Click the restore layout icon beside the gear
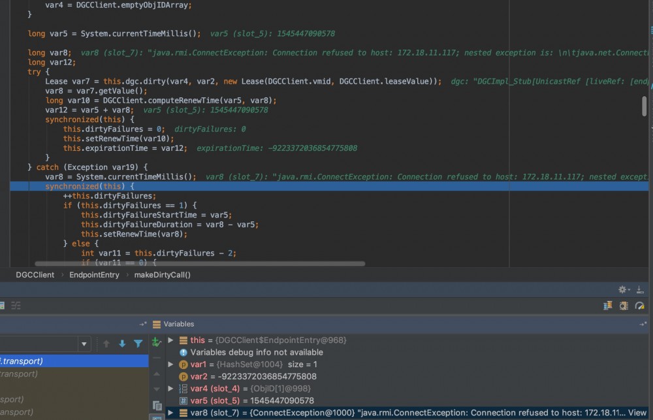The width and height of the screenshot is (653, 420). (639, 288)
